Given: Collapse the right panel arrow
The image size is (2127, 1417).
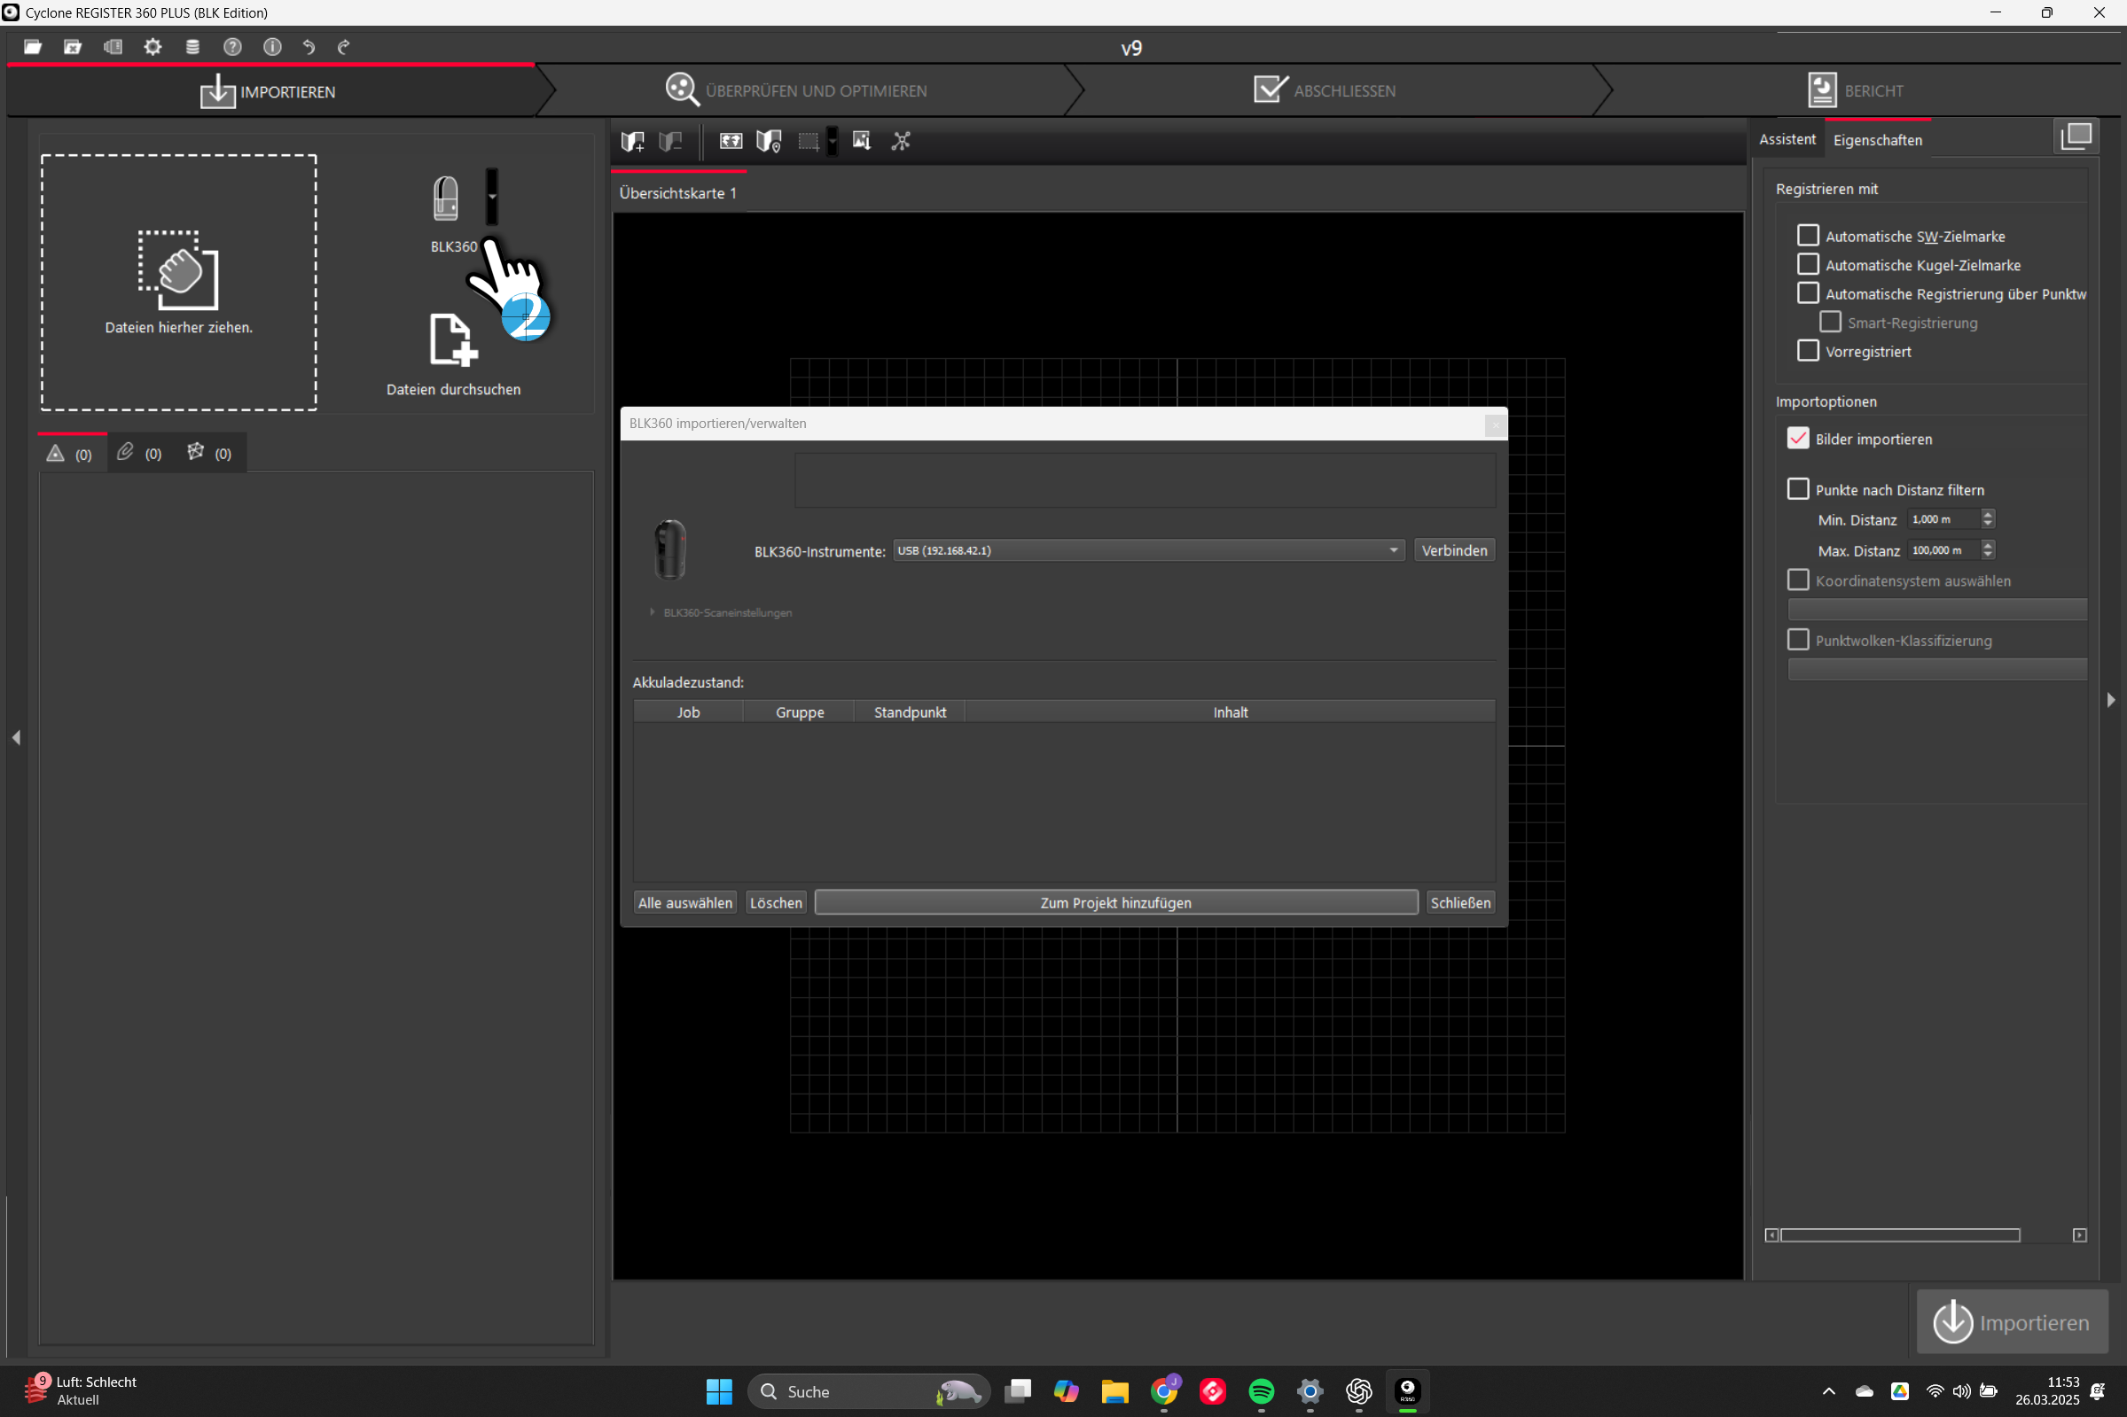Looking at the screenshot, I should coord(2111,699).
